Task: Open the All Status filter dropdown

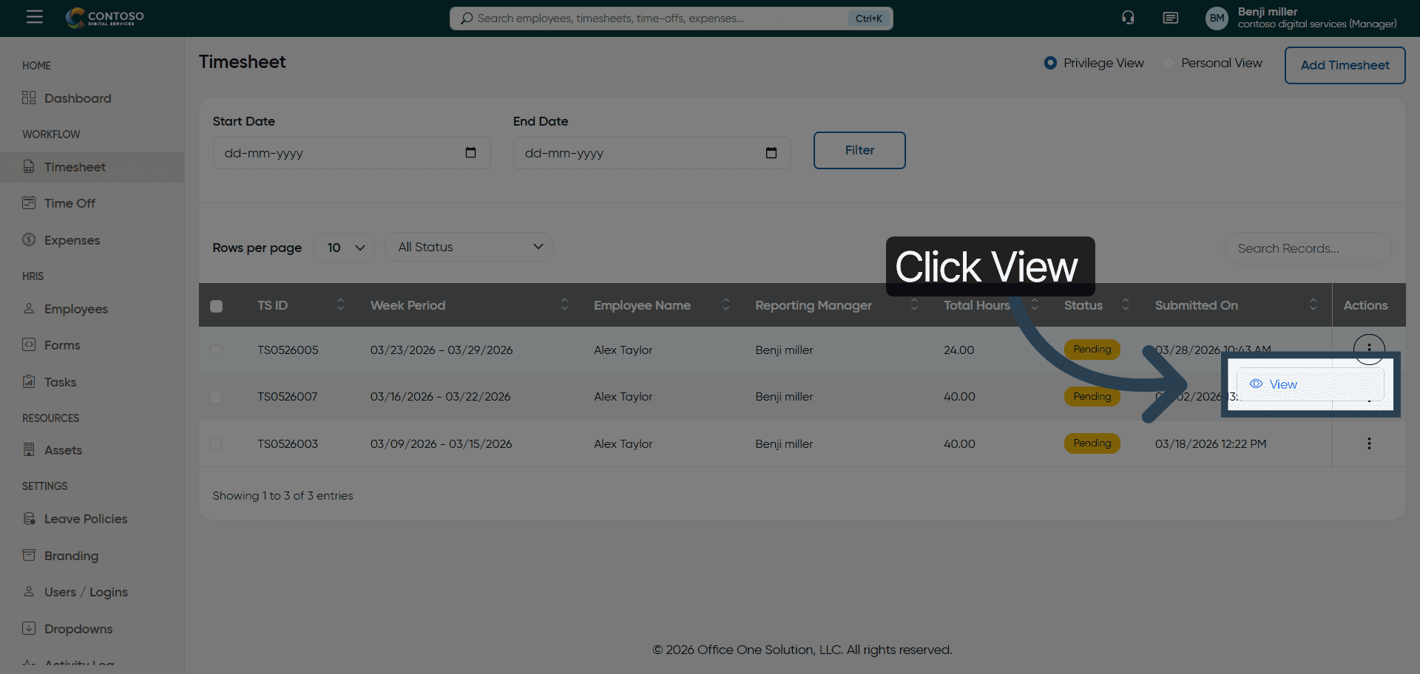Action: click(469, 248)
